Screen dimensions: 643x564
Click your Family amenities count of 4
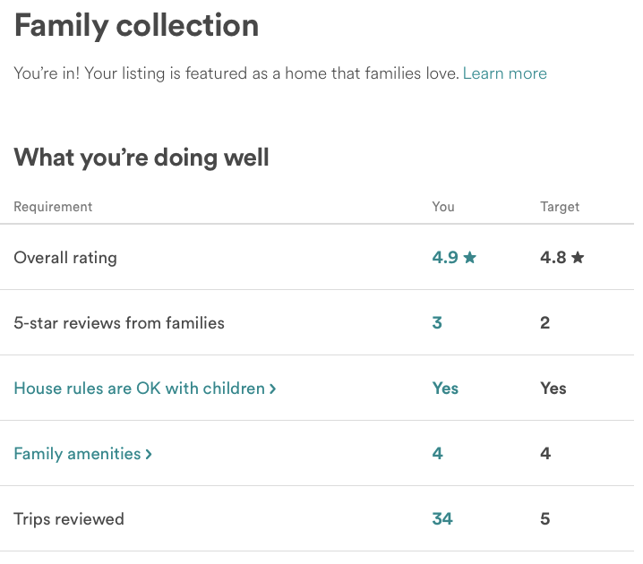point(437,454)
